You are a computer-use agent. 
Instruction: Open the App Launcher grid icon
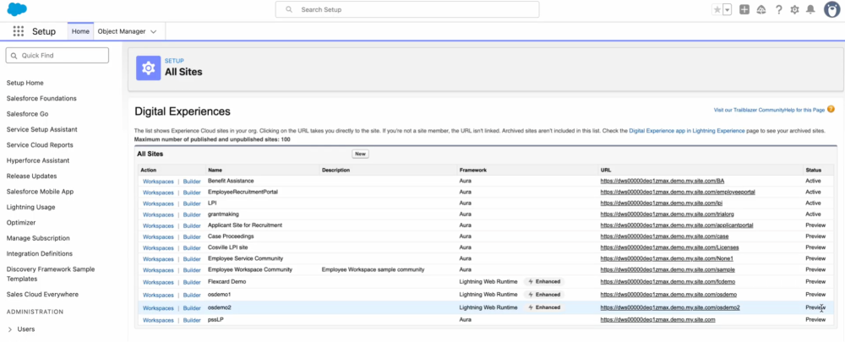click(18, 31)
